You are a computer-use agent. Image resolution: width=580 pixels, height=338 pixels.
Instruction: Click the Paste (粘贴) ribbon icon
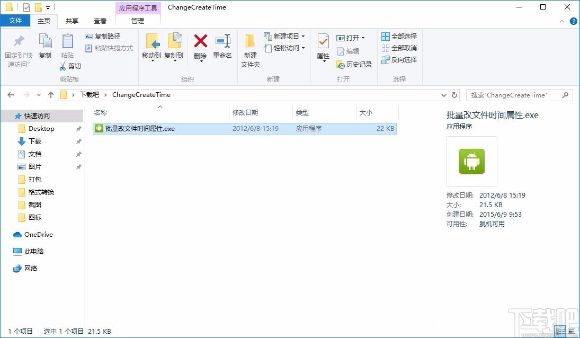pyautogui.click(x=67, y=41)
